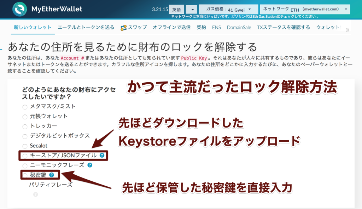Switch to the DomainSale tab
This screenshot has height=209, width=362.
(x=239, y=27)
